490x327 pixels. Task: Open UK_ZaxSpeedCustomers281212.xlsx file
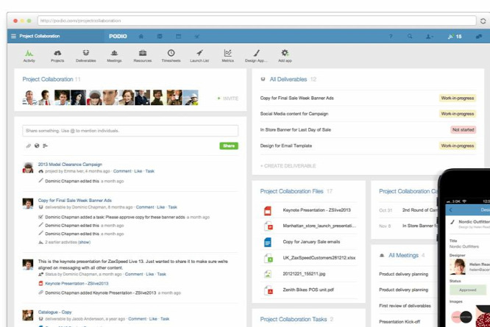coord(319,258)
